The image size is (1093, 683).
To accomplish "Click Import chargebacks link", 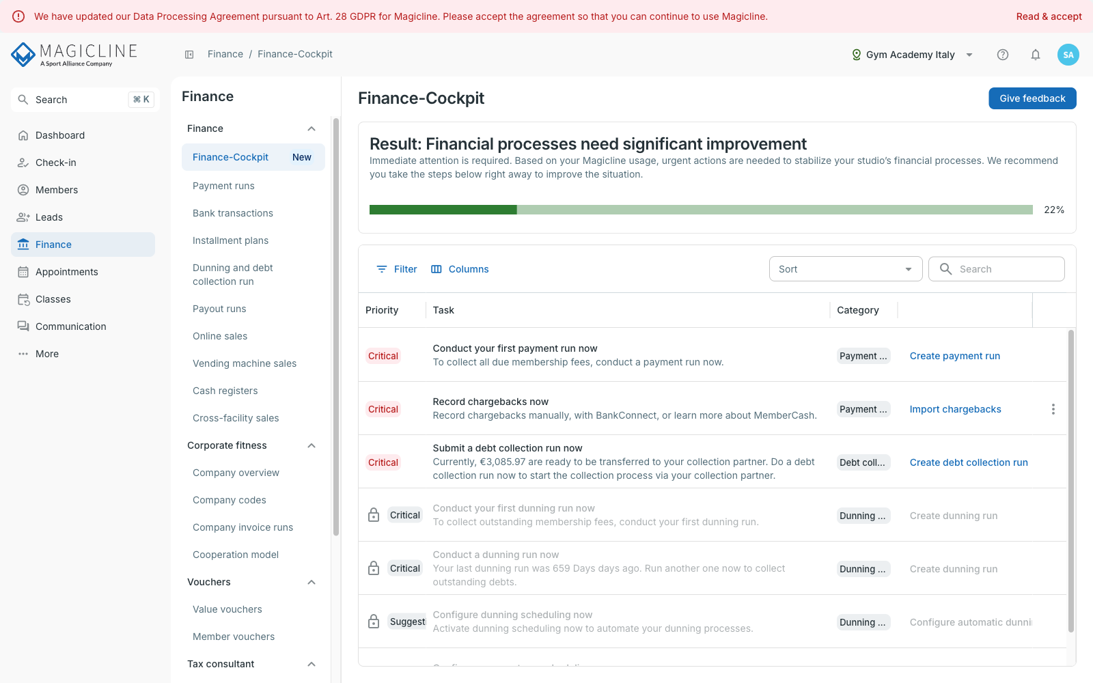I will [x=955, y=409].
